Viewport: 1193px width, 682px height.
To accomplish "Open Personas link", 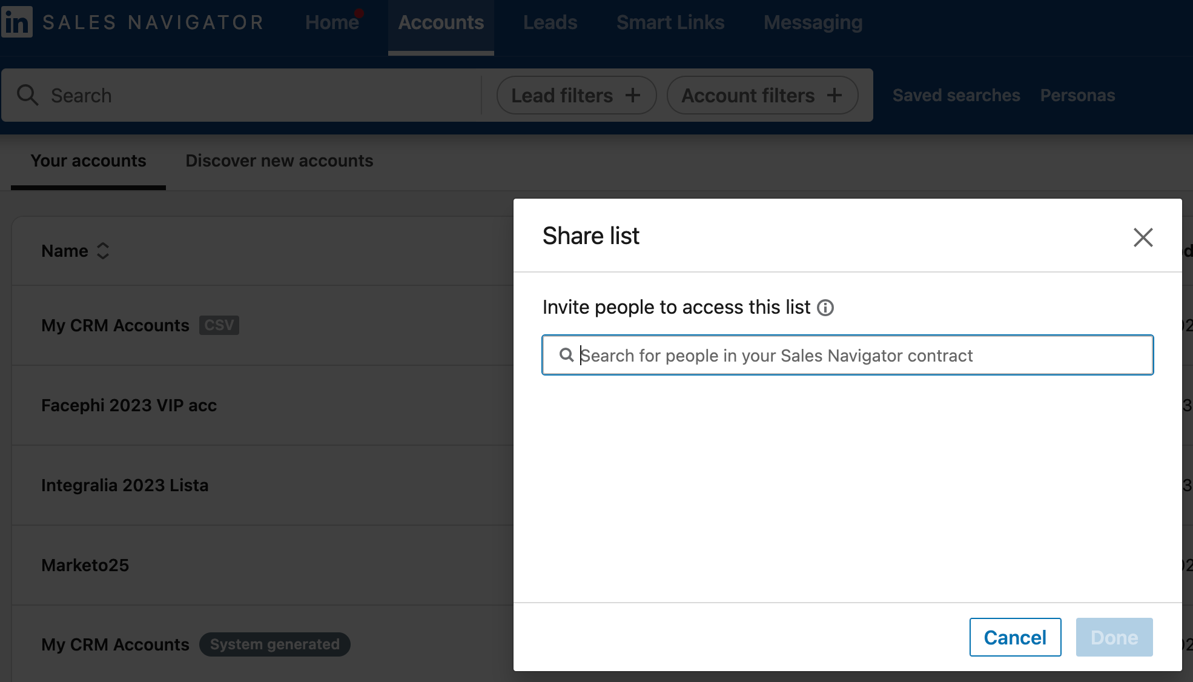I will (1077, 95).
